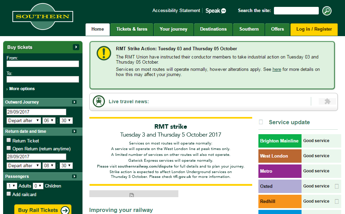This screenshot has width=345, height=214.
Task: Open the Children count dropdown
Action: coord(38,186)
